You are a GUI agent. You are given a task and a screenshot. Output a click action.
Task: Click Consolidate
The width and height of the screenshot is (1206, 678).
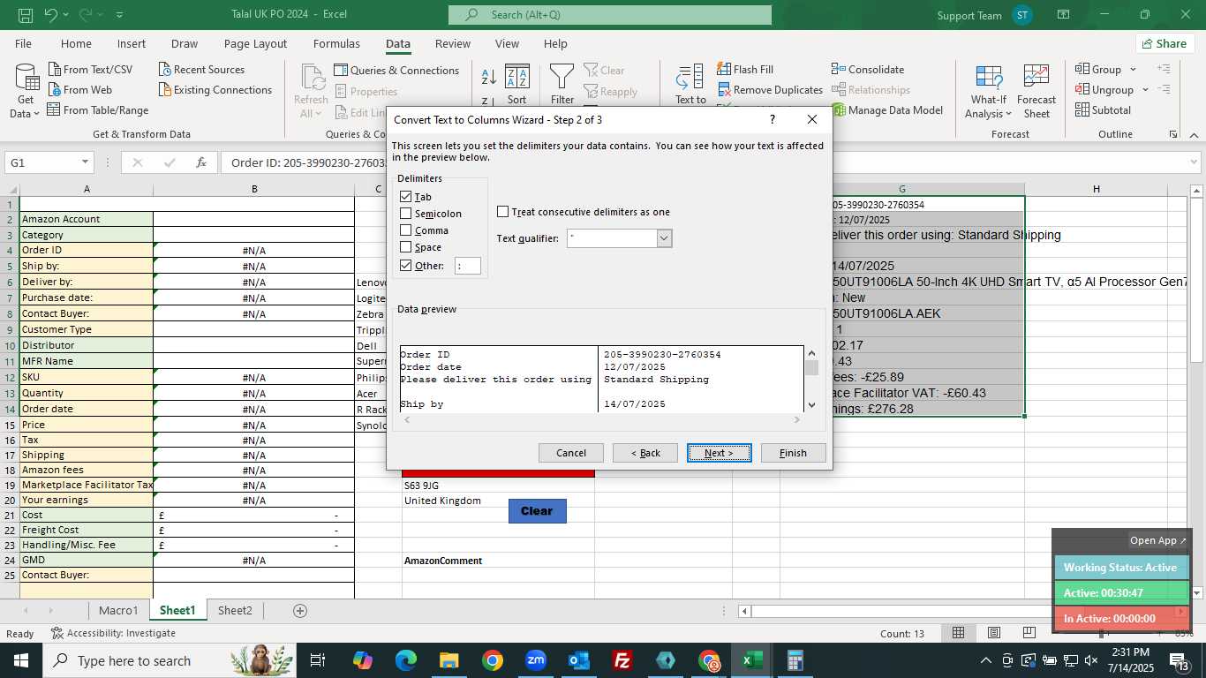coord(868,70)
